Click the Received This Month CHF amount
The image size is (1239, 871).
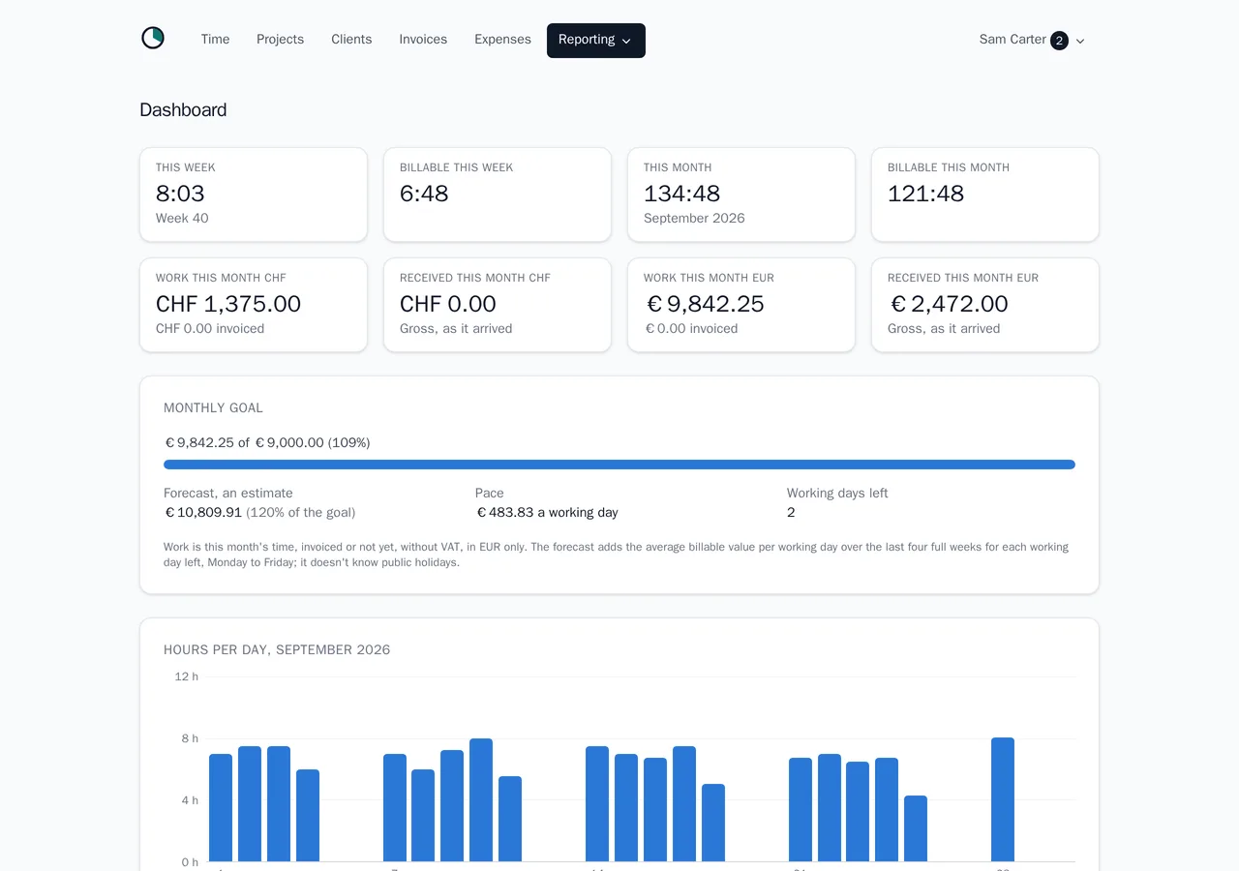click(x=448, y=304)
